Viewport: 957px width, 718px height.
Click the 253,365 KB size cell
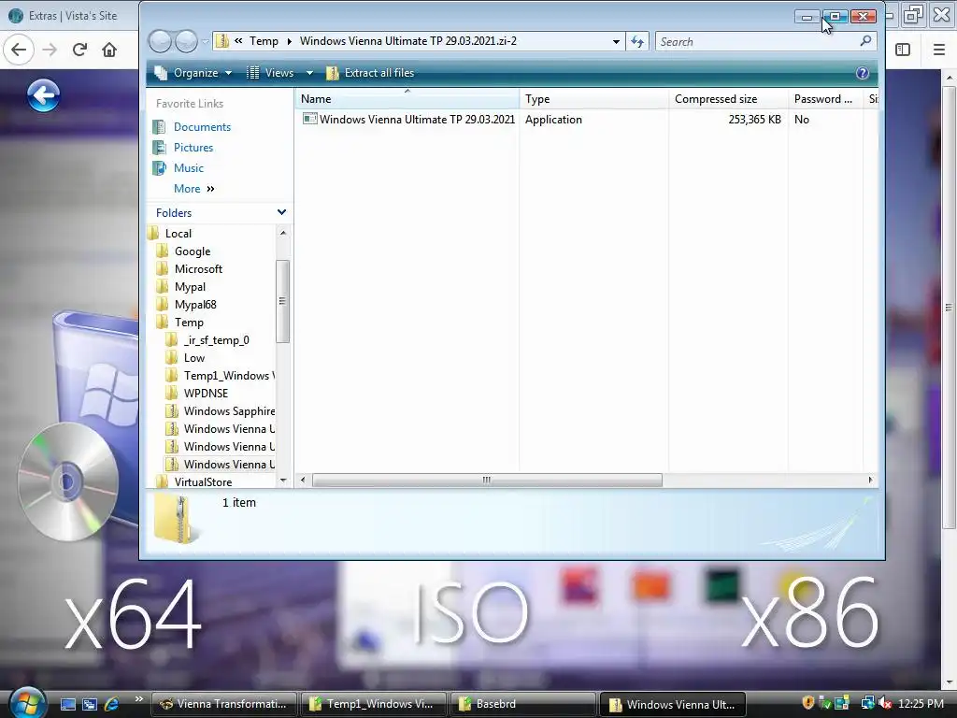point(754,120)
